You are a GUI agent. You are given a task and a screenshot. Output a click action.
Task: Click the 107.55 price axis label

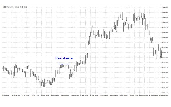165,82
